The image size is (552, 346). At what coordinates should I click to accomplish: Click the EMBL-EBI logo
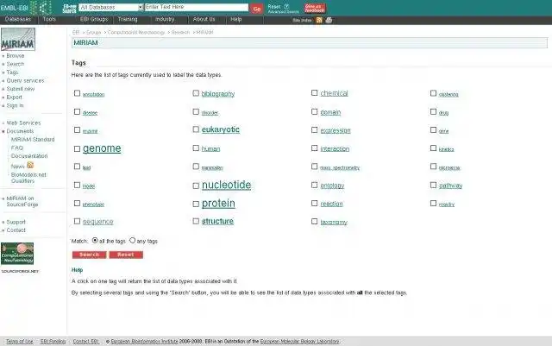pyautogui.click(x=26, y=8)
